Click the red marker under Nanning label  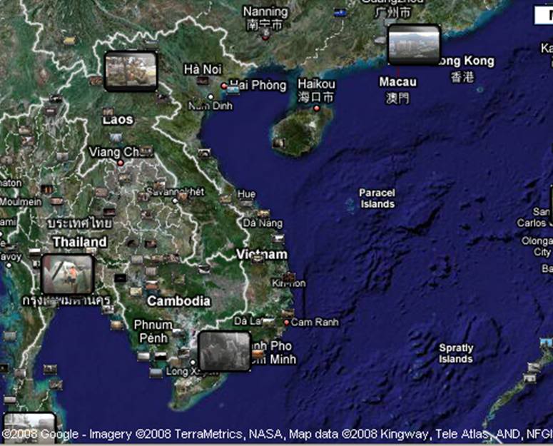click(265, 37)
